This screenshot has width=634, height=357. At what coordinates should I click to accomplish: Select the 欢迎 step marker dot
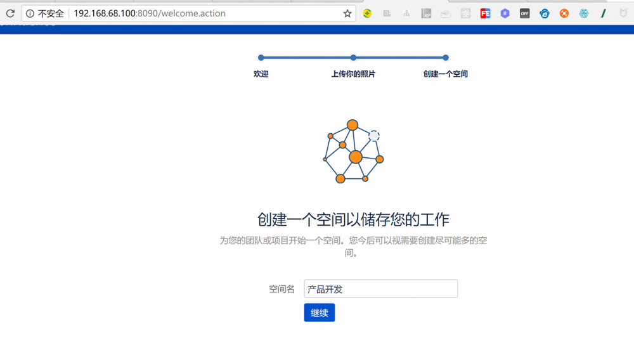[x=261, y=58]
